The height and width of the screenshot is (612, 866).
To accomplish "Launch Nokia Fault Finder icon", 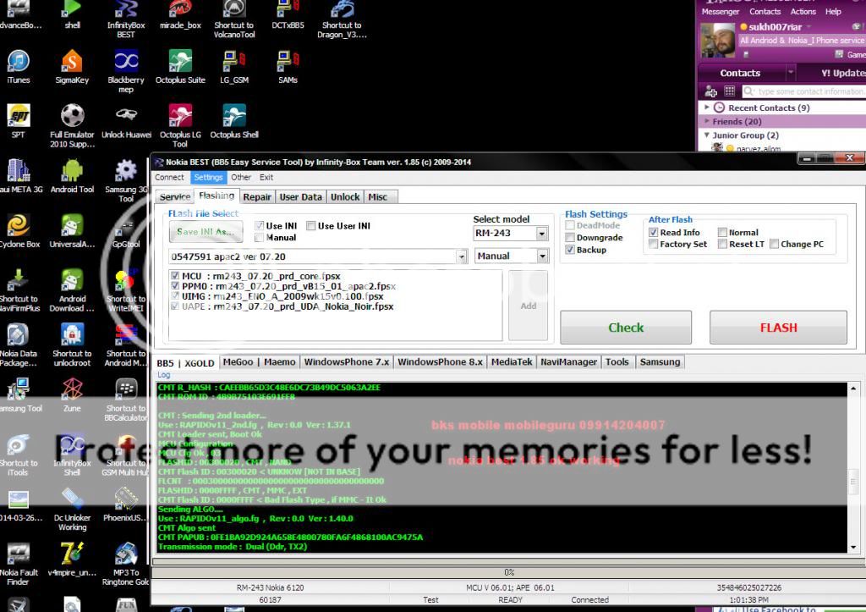I will coord(19,564).
